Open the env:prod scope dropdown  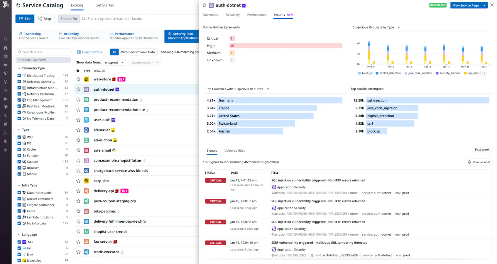pyautogui.click(x=114, y=62)
